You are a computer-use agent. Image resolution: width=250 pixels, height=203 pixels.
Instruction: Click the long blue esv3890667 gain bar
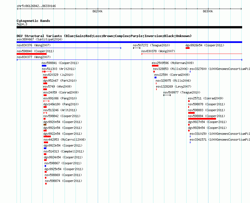click(x=129, y=42)
